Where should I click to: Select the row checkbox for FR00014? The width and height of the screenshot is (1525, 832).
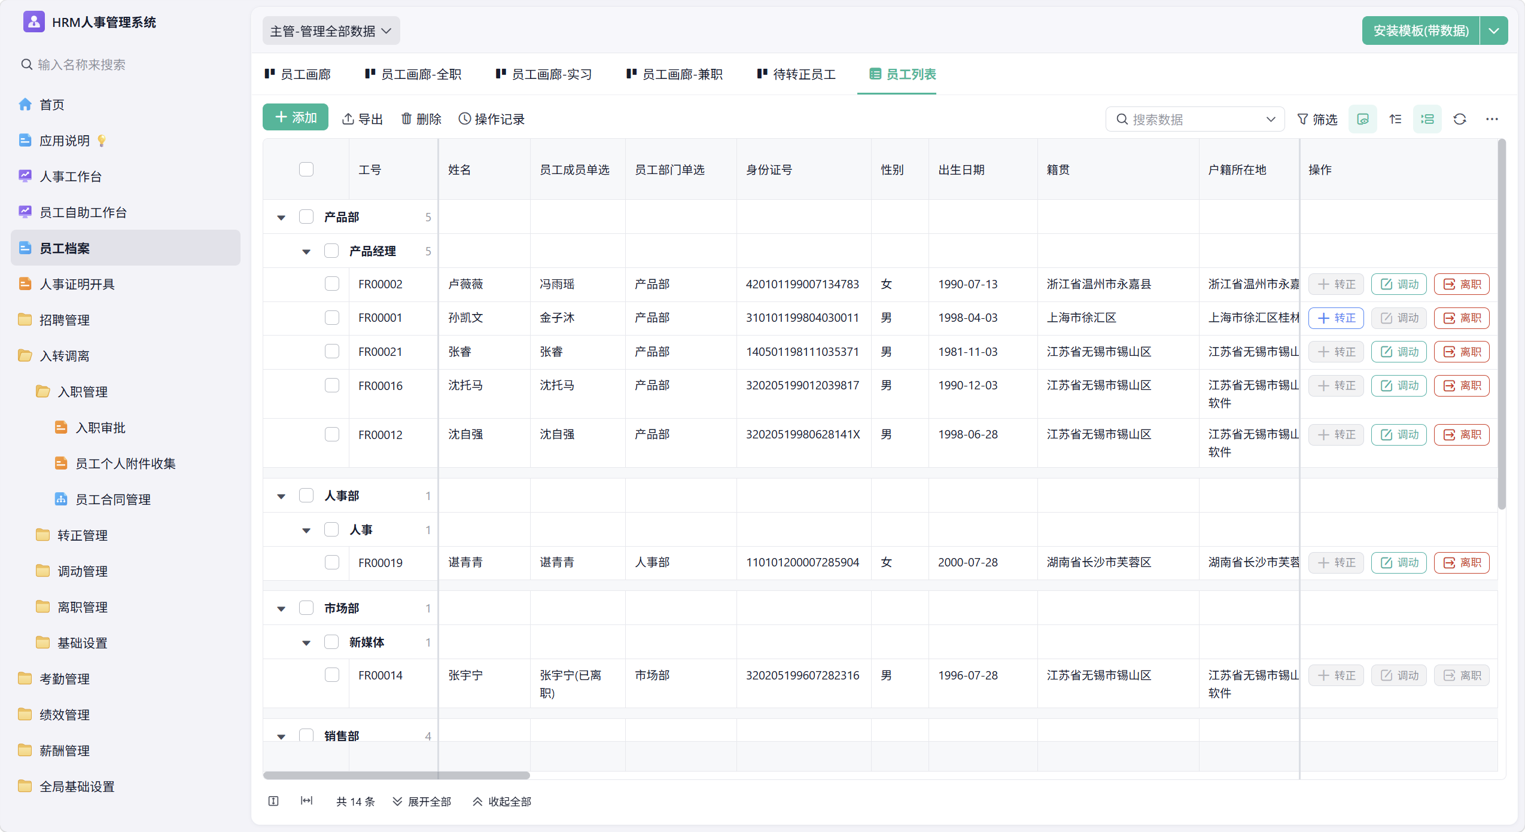[x=332, y=675]
